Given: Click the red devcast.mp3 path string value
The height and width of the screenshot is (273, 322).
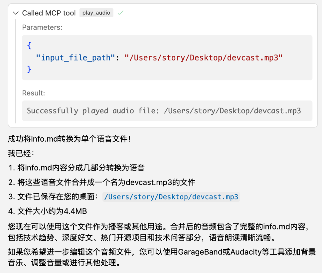Looking at the screenshot, I should click(203, 57).
